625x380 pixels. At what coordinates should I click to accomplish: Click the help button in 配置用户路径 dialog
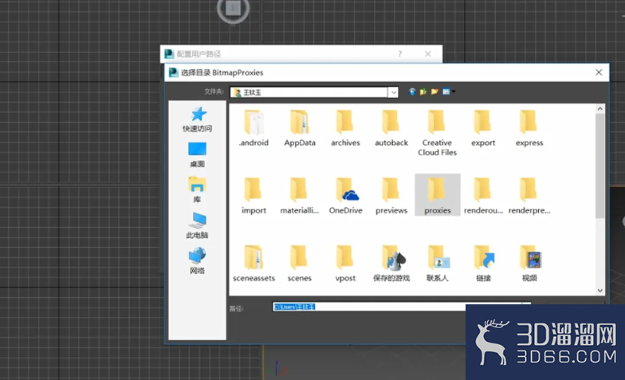(400, 54)
